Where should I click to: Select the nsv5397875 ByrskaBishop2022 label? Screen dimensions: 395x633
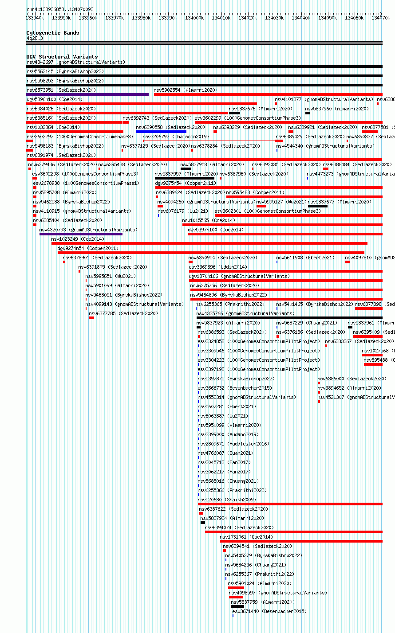point(236,379)
